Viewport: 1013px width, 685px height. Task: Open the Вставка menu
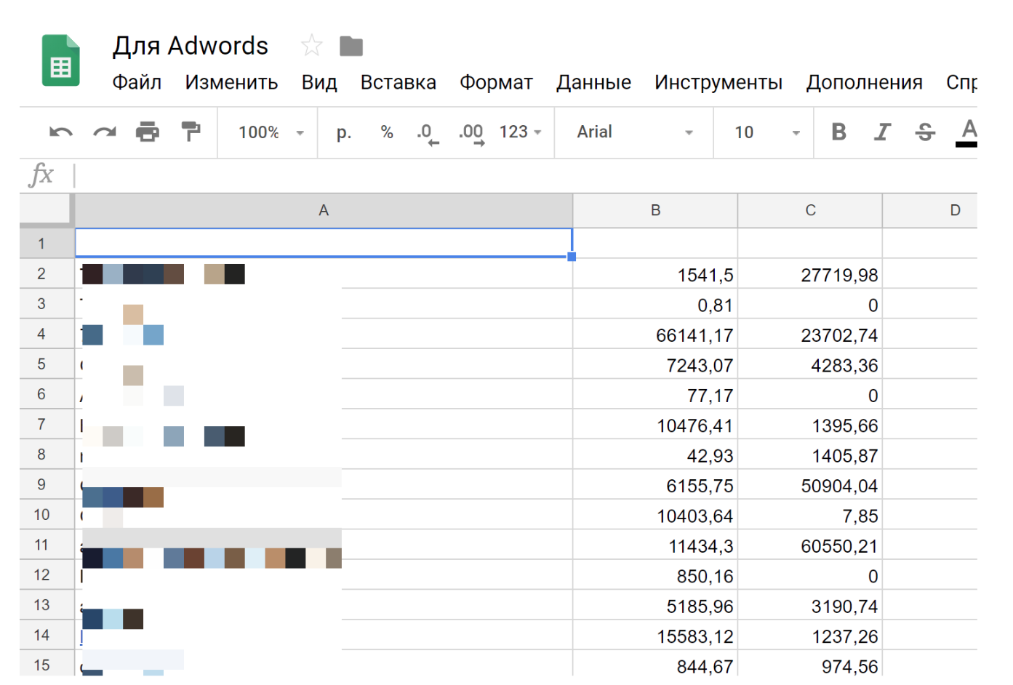[x=398, y=82]
